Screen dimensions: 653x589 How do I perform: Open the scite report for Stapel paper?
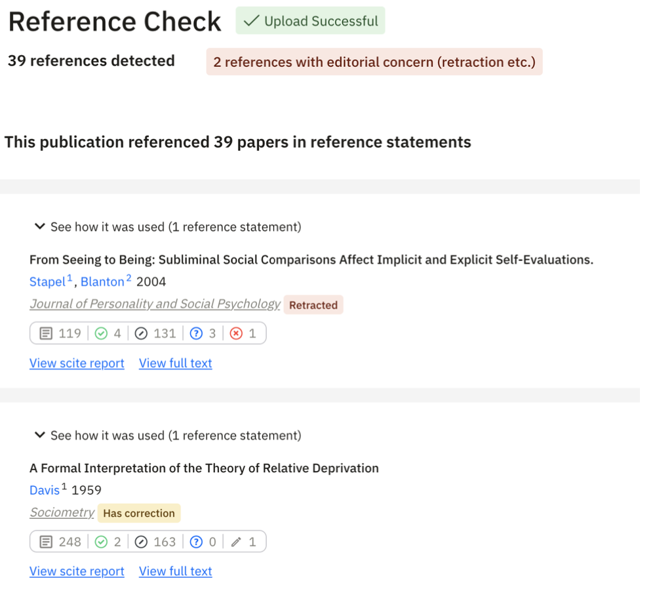[x=77, y=363]
